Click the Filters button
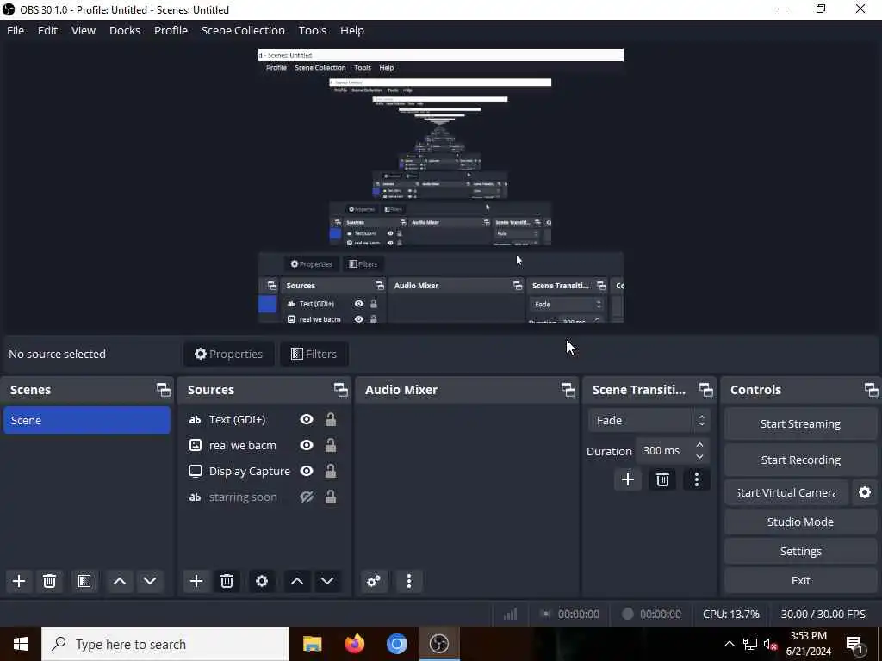This screenshot has width=882, height=661. [314, 354]
